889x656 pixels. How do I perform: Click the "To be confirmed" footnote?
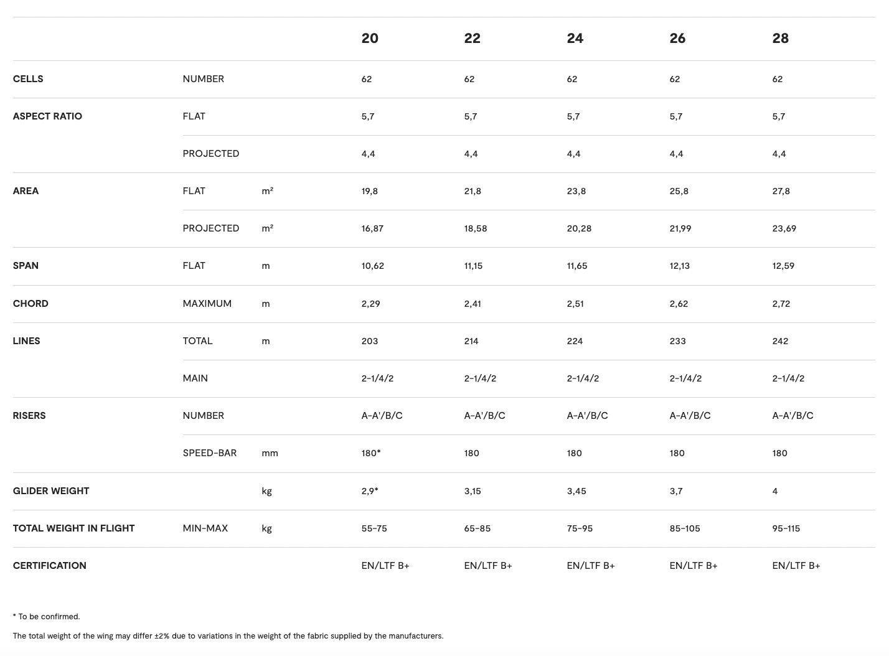click(47, 617)
